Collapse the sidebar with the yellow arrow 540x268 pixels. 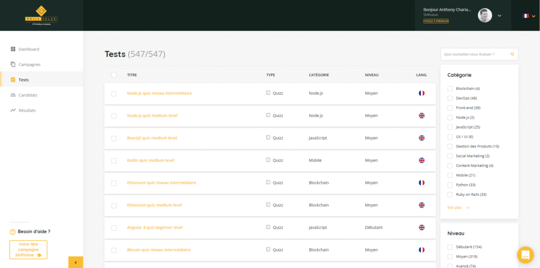point(75,262)
